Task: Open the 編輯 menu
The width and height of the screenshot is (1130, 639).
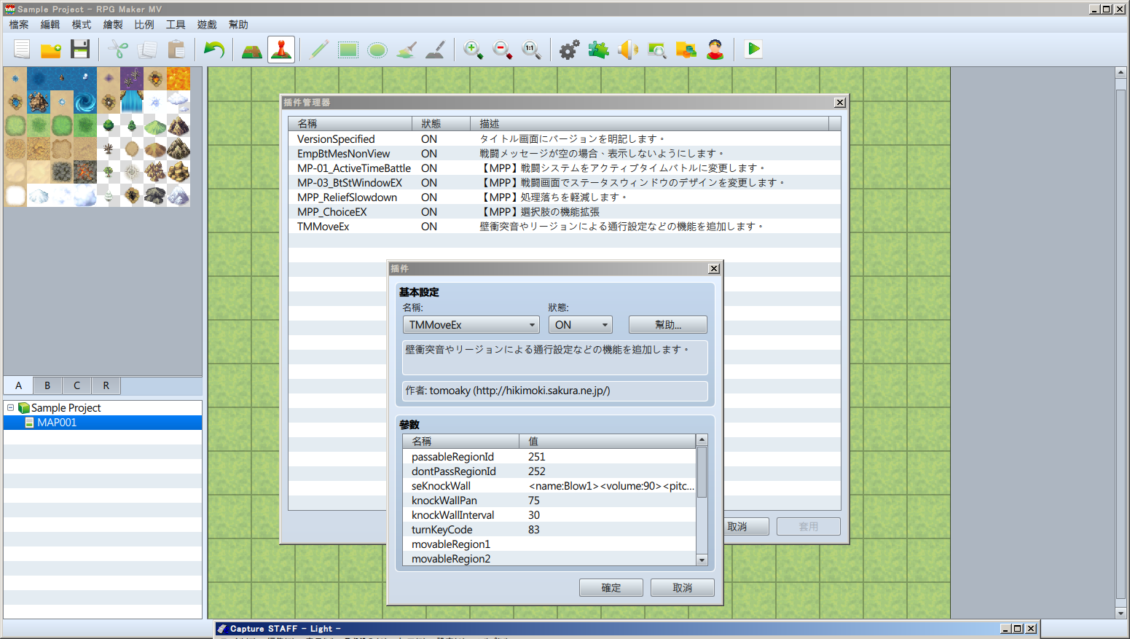Action: tap(50, 25)
